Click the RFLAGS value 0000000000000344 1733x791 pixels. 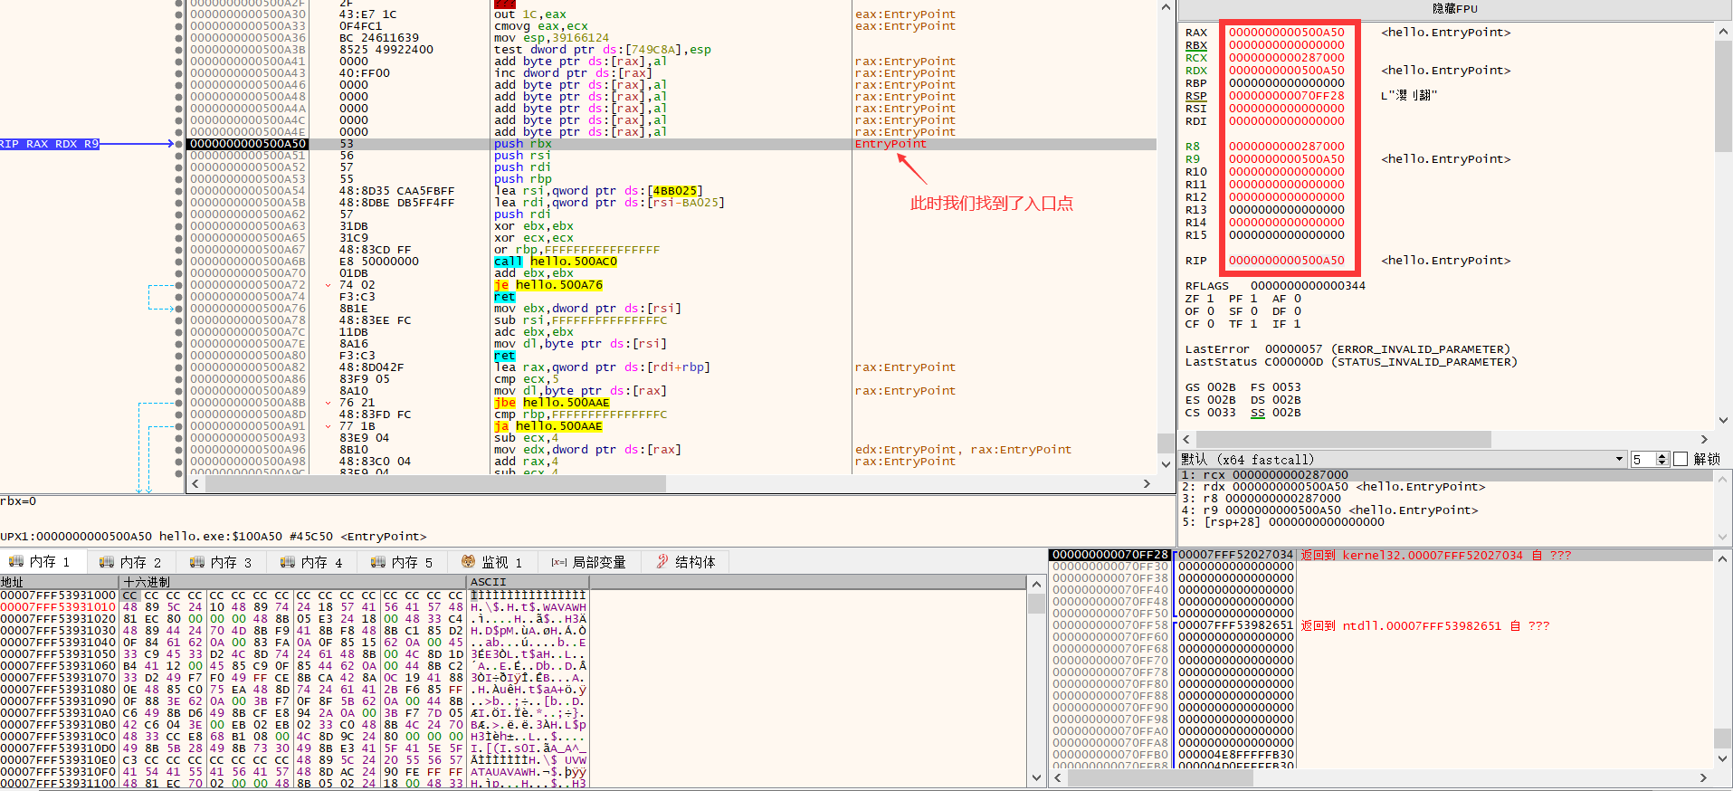click(x=1308, y=286)
